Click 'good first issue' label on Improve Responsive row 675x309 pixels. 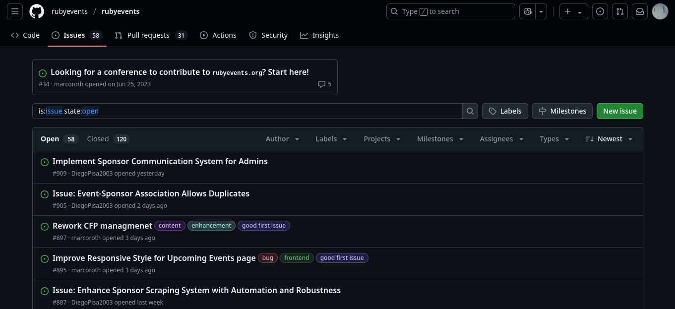click(x=342, y=258)
